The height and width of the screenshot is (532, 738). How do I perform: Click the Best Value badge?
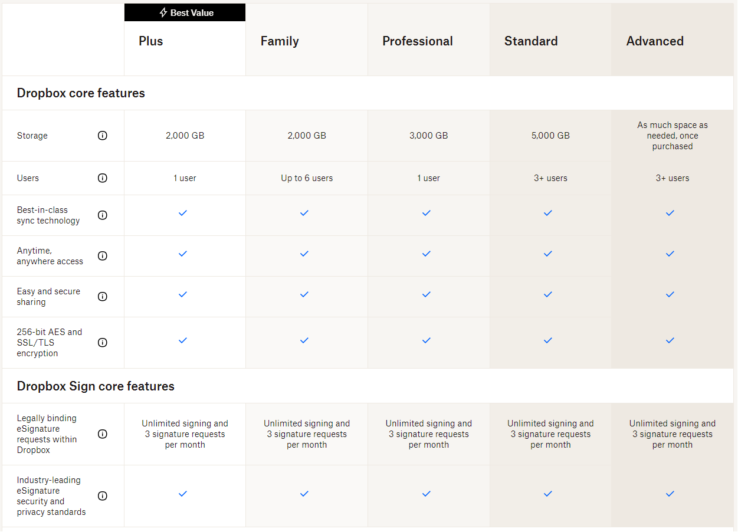point(185,12)
